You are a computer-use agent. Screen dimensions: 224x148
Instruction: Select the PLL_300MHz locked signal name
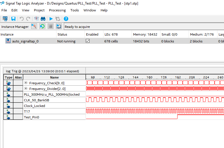point(52,94)
